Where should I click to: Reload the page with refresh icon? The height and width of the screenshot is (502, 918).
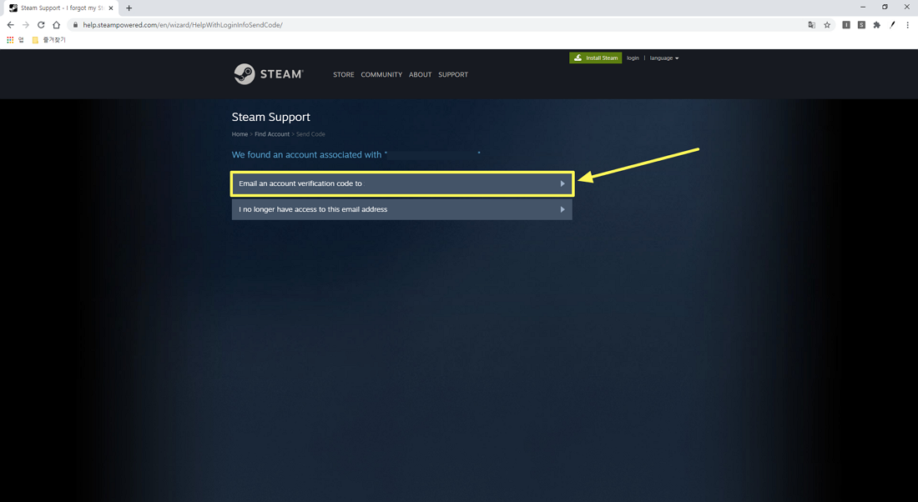click(x=41, y=24)
